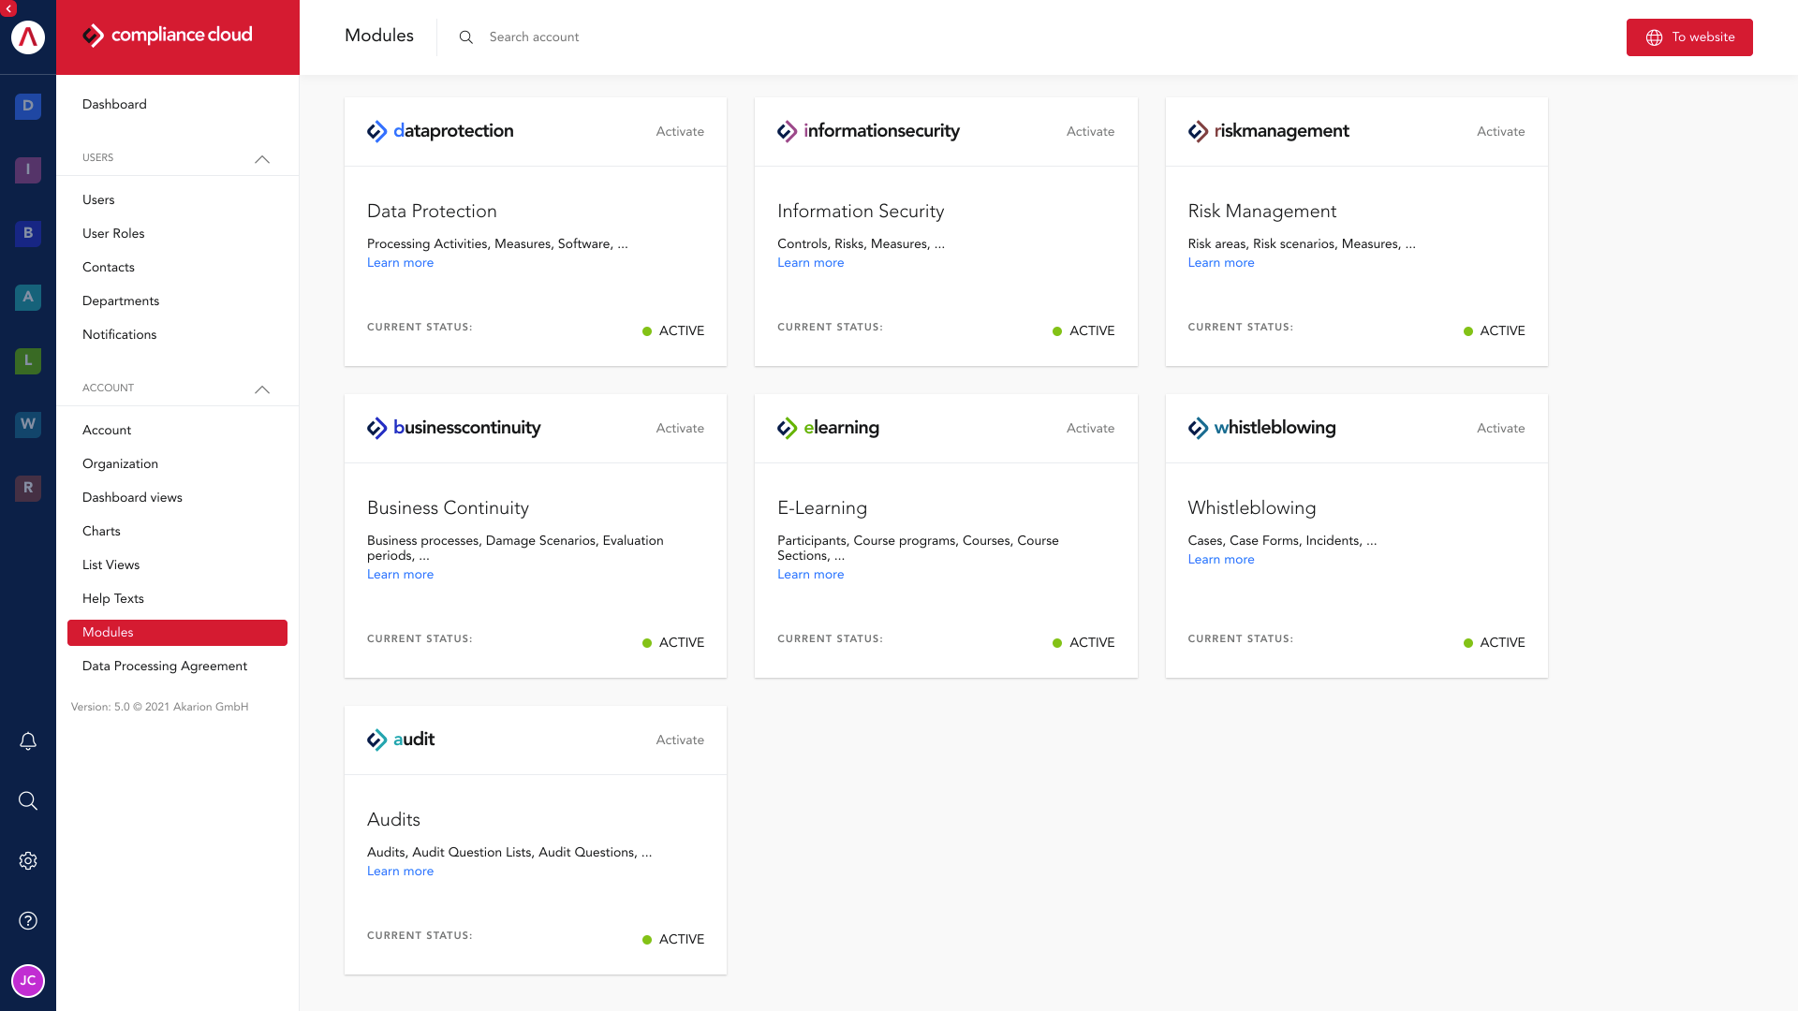Select the compliance cloud header banner
Image resolution: width=1798 pixels, height=1011 pixels.
[x=178, y=37]
